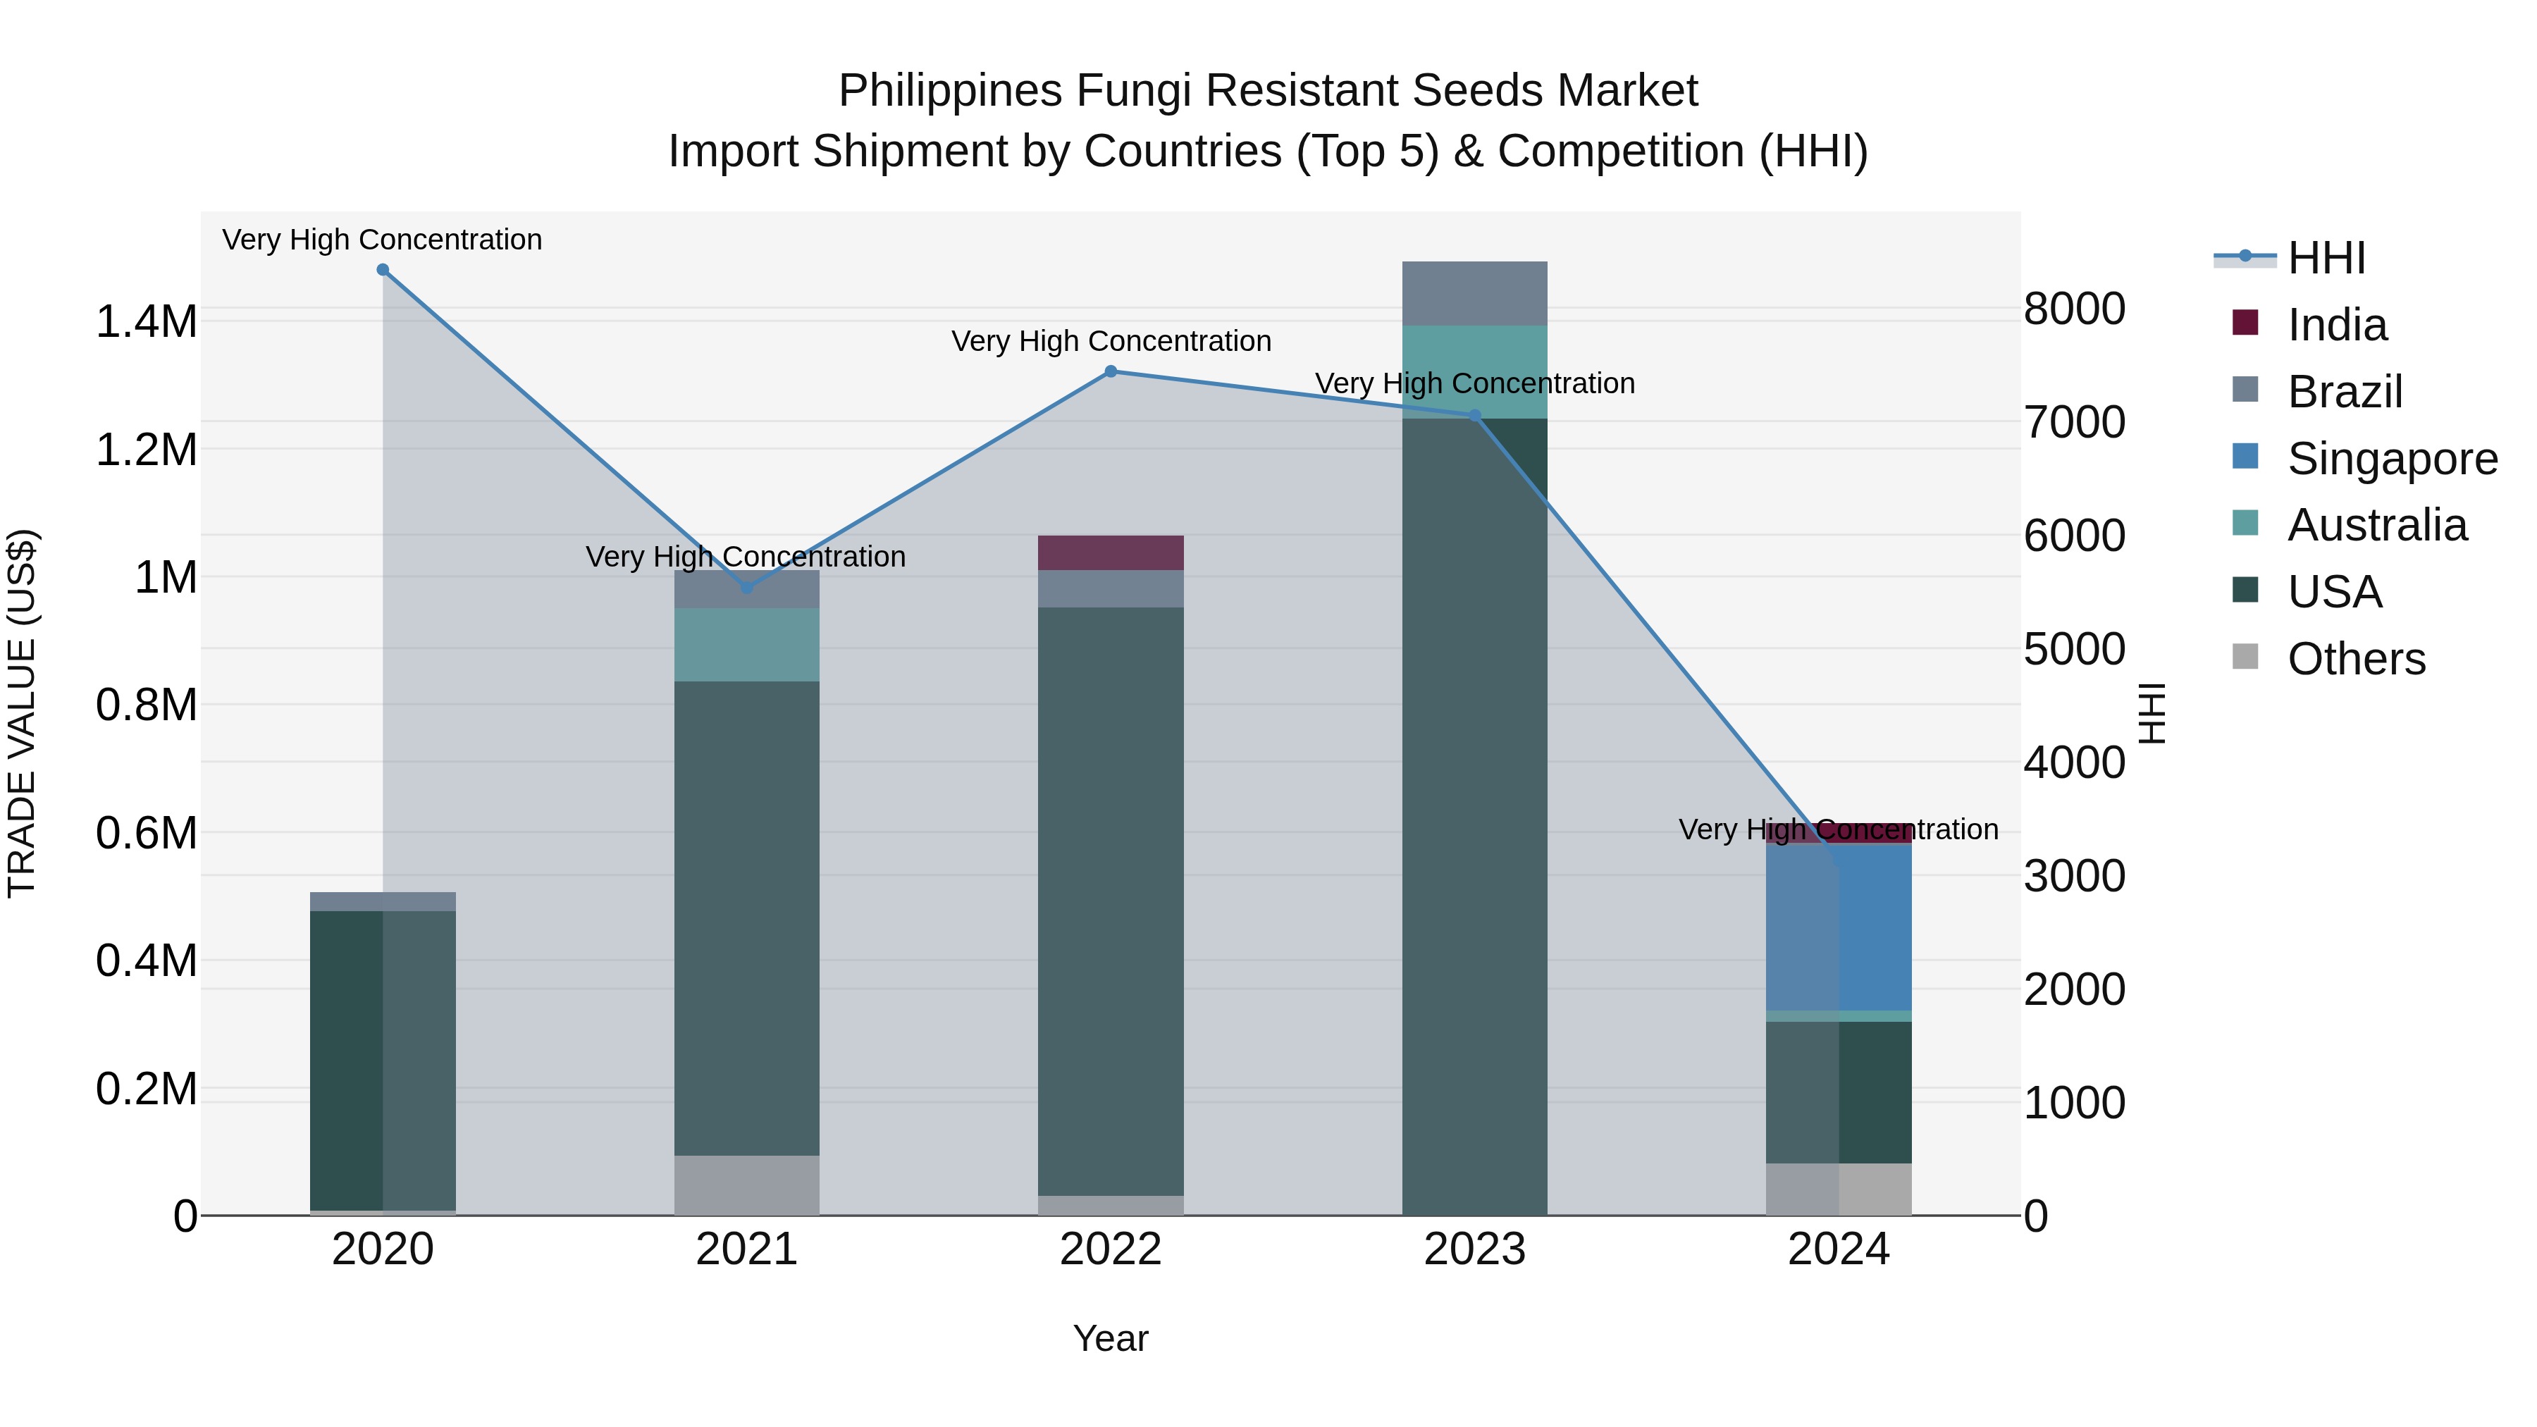This screenshot has width=2537, height=1427.
Task: Click the chart title Philippines Fungi Resistant Seeds Market
Action: click(1268, 91)
